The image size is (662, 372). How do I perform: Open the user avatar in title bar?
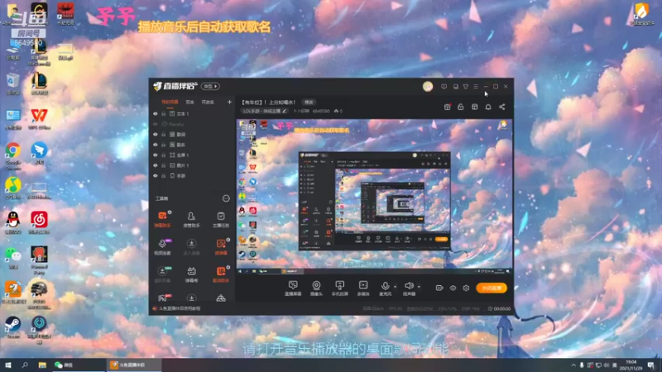click(428, 87)
